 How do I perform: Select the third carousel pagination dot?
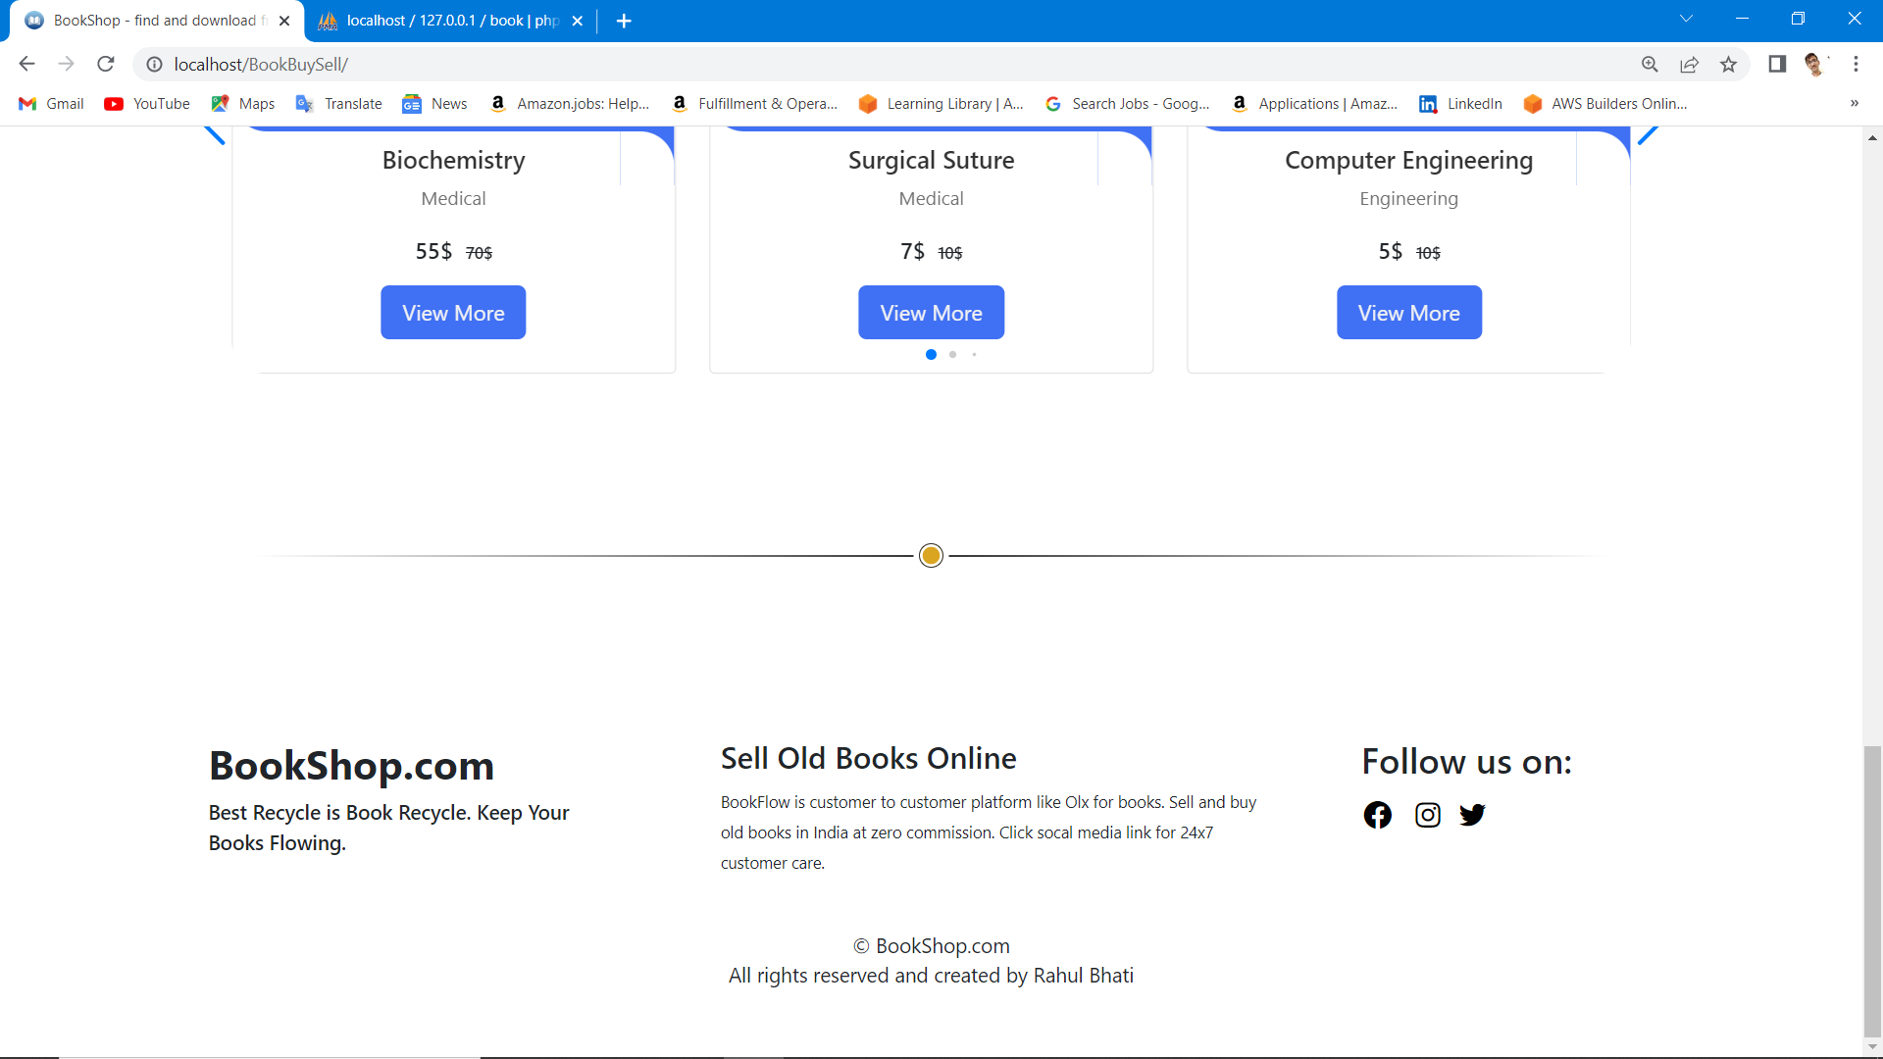pos(974,355)
